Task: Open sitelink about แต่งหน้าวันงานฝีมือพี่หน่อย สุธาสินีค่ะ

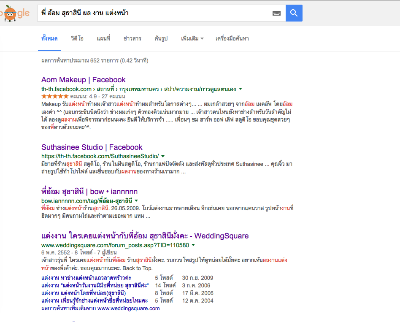Action: [x=95, y=286]
